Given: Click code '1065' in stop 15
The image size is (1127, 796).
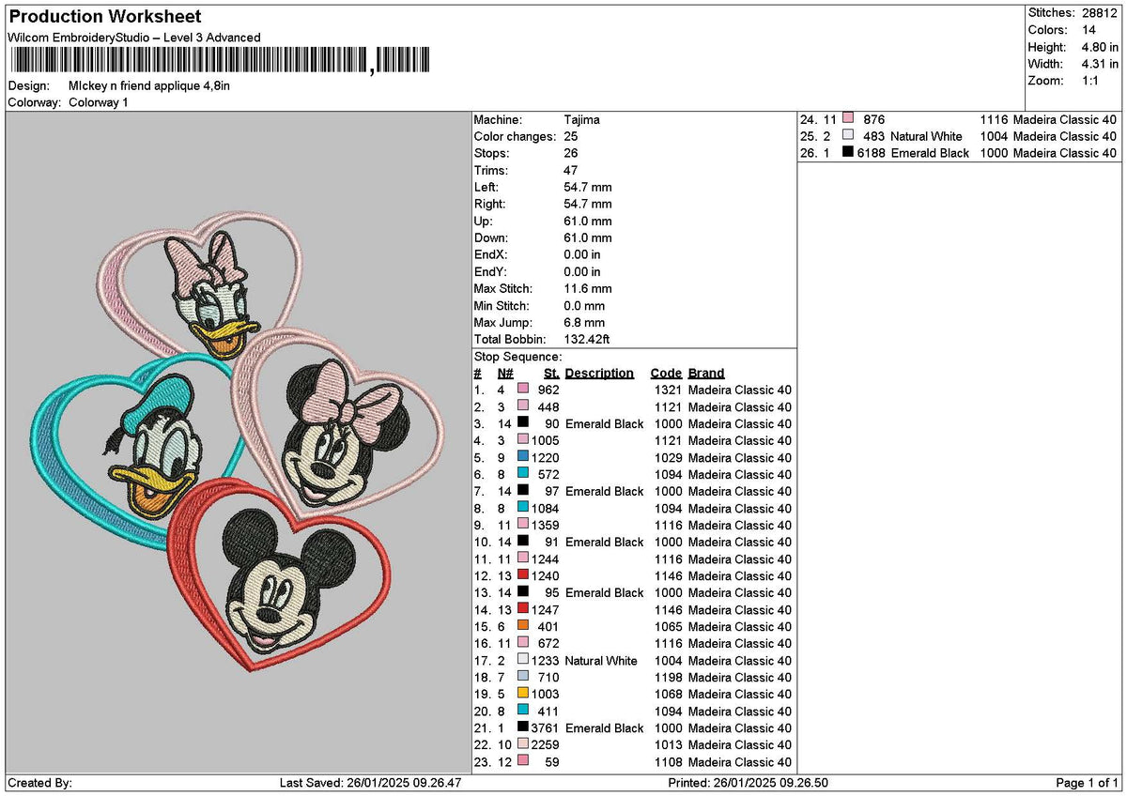Looking at the screenshot, I should click(x=667, y=626).
